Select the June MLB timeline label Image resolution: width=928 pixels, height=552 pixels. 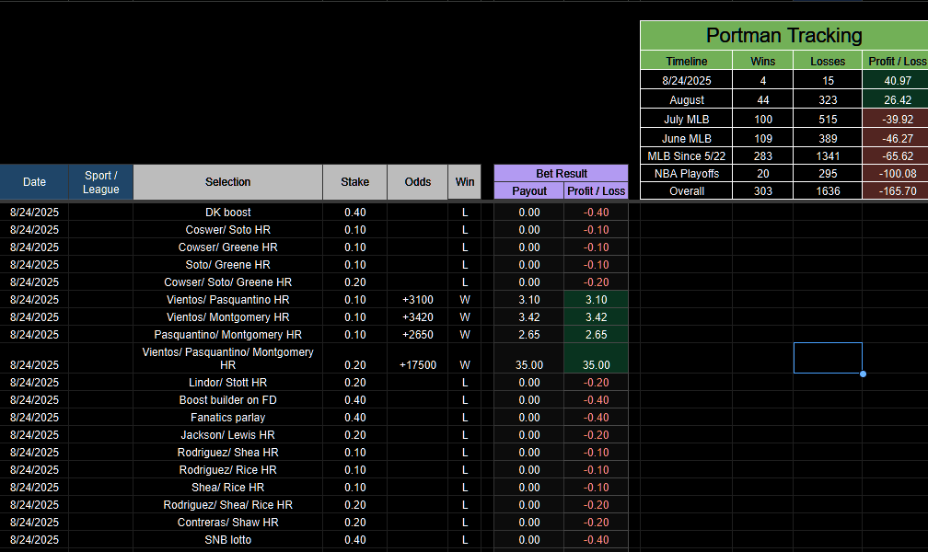(x=687, y=138)
